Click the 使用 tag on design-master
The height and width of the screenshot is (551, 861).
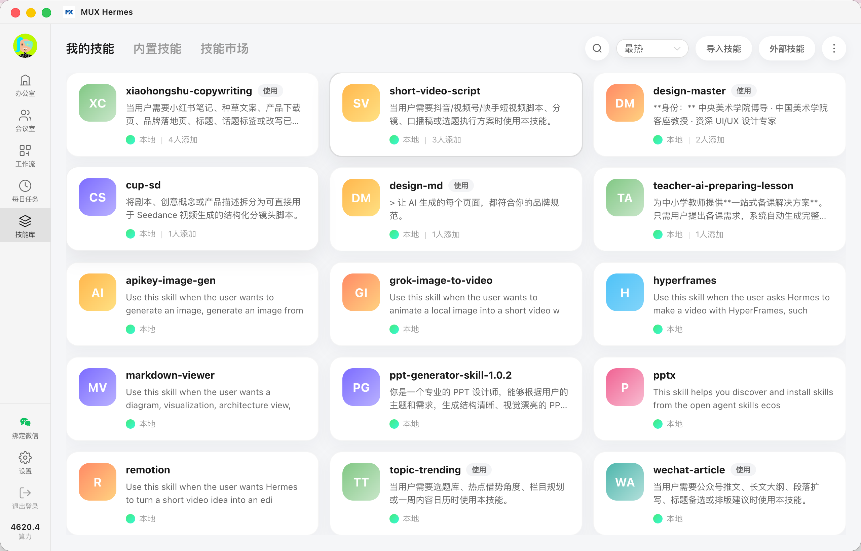click(744, 91)
